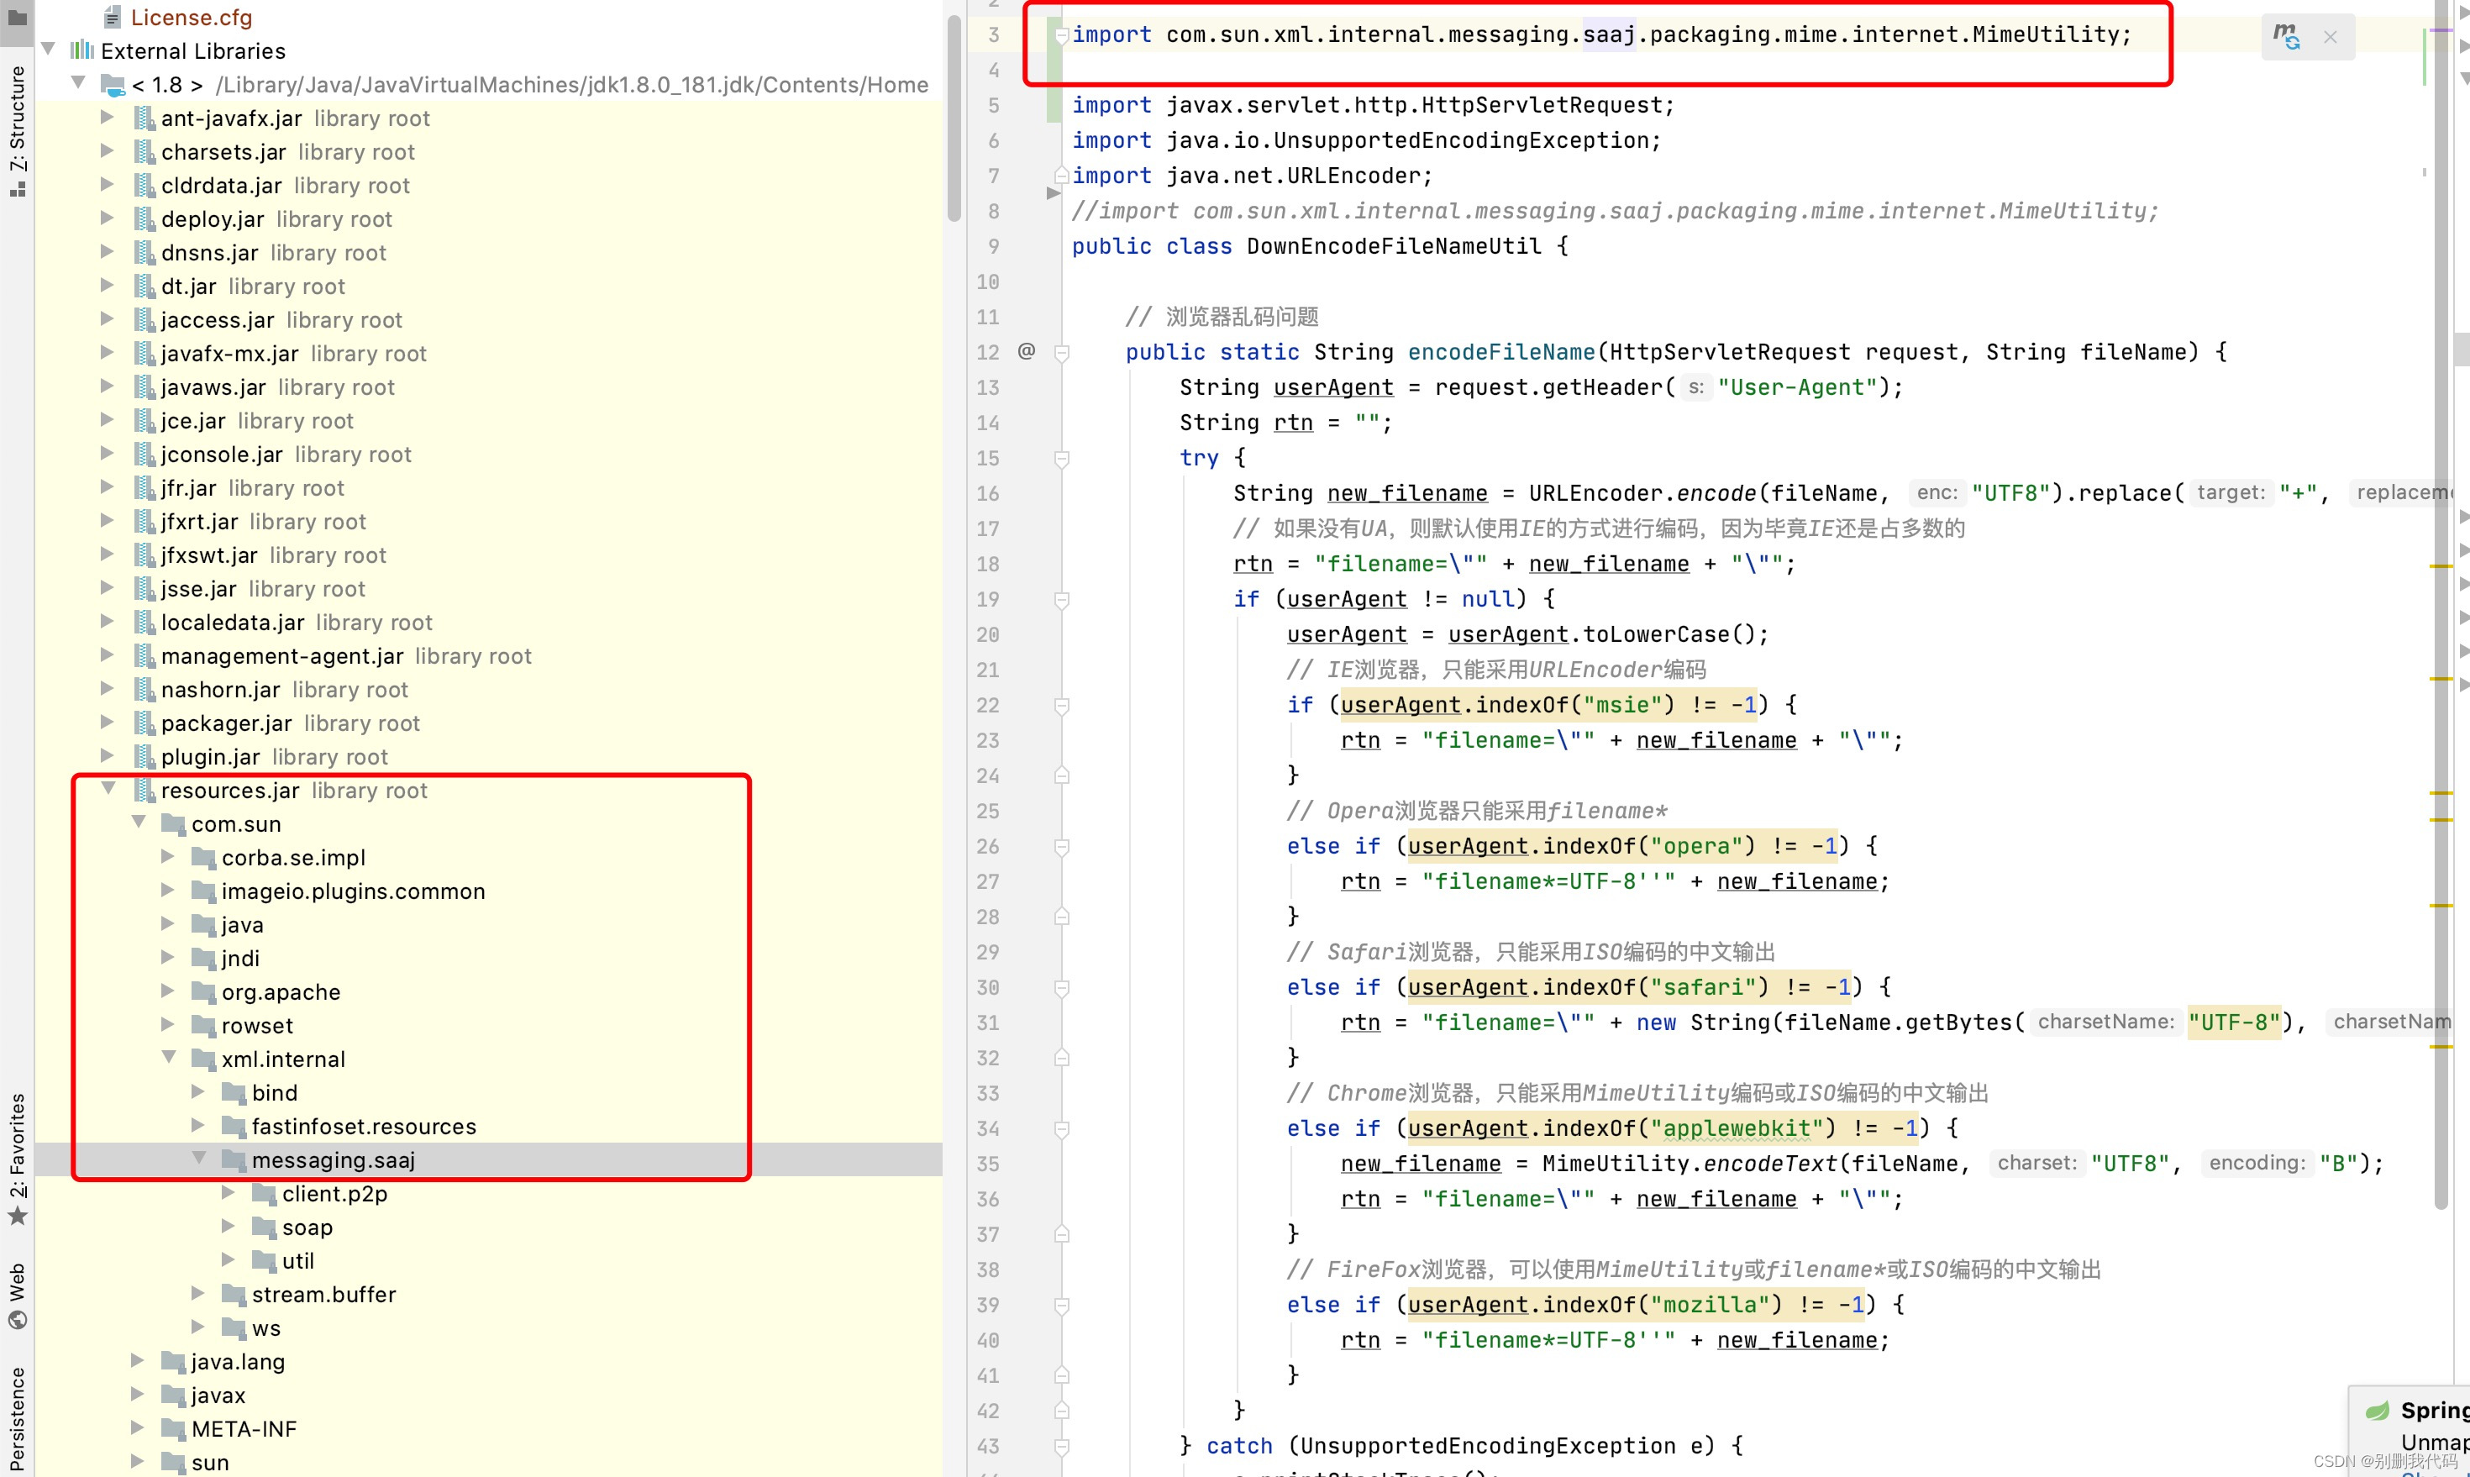
Task: Click the Load Maven Changes icon
Action: [2286, 37]
